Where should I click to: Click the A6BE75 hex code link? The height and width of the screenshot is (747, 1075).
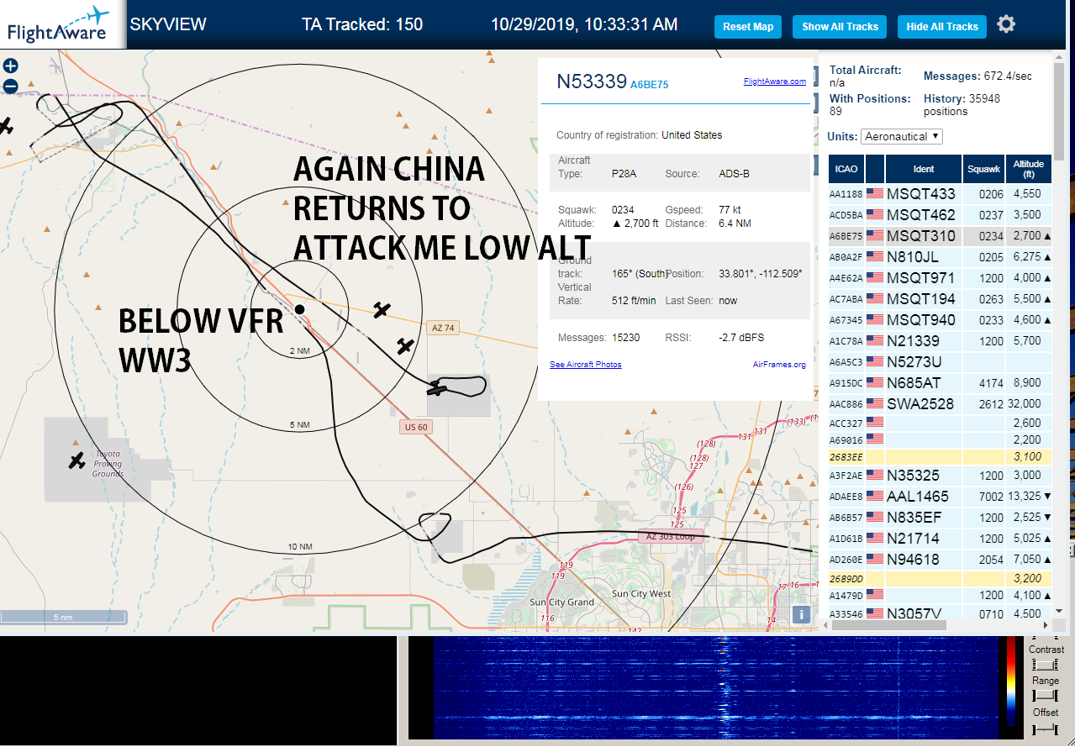pyautogui.click(x=649, y=85)
